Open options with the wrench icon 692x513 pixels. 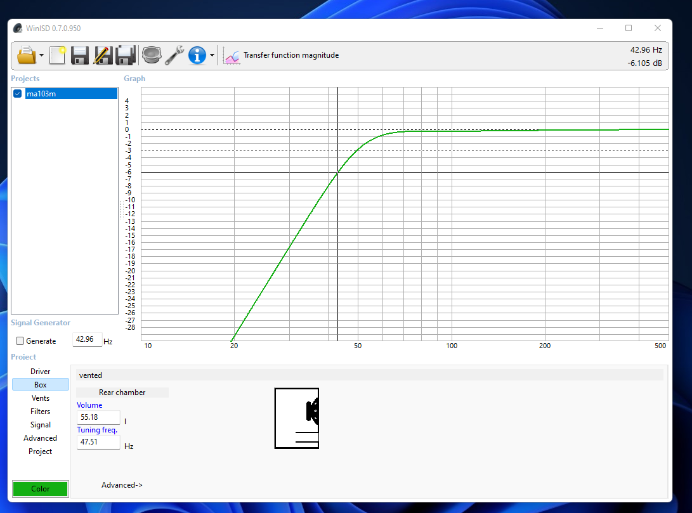coord(174,56)
